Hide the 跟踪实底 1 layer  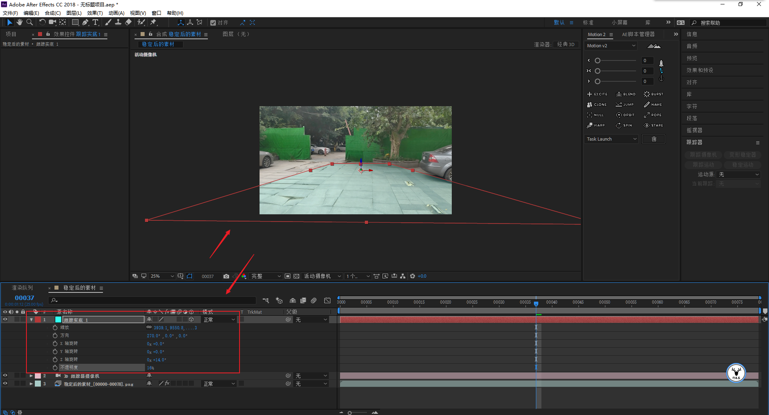click(5, 320)
